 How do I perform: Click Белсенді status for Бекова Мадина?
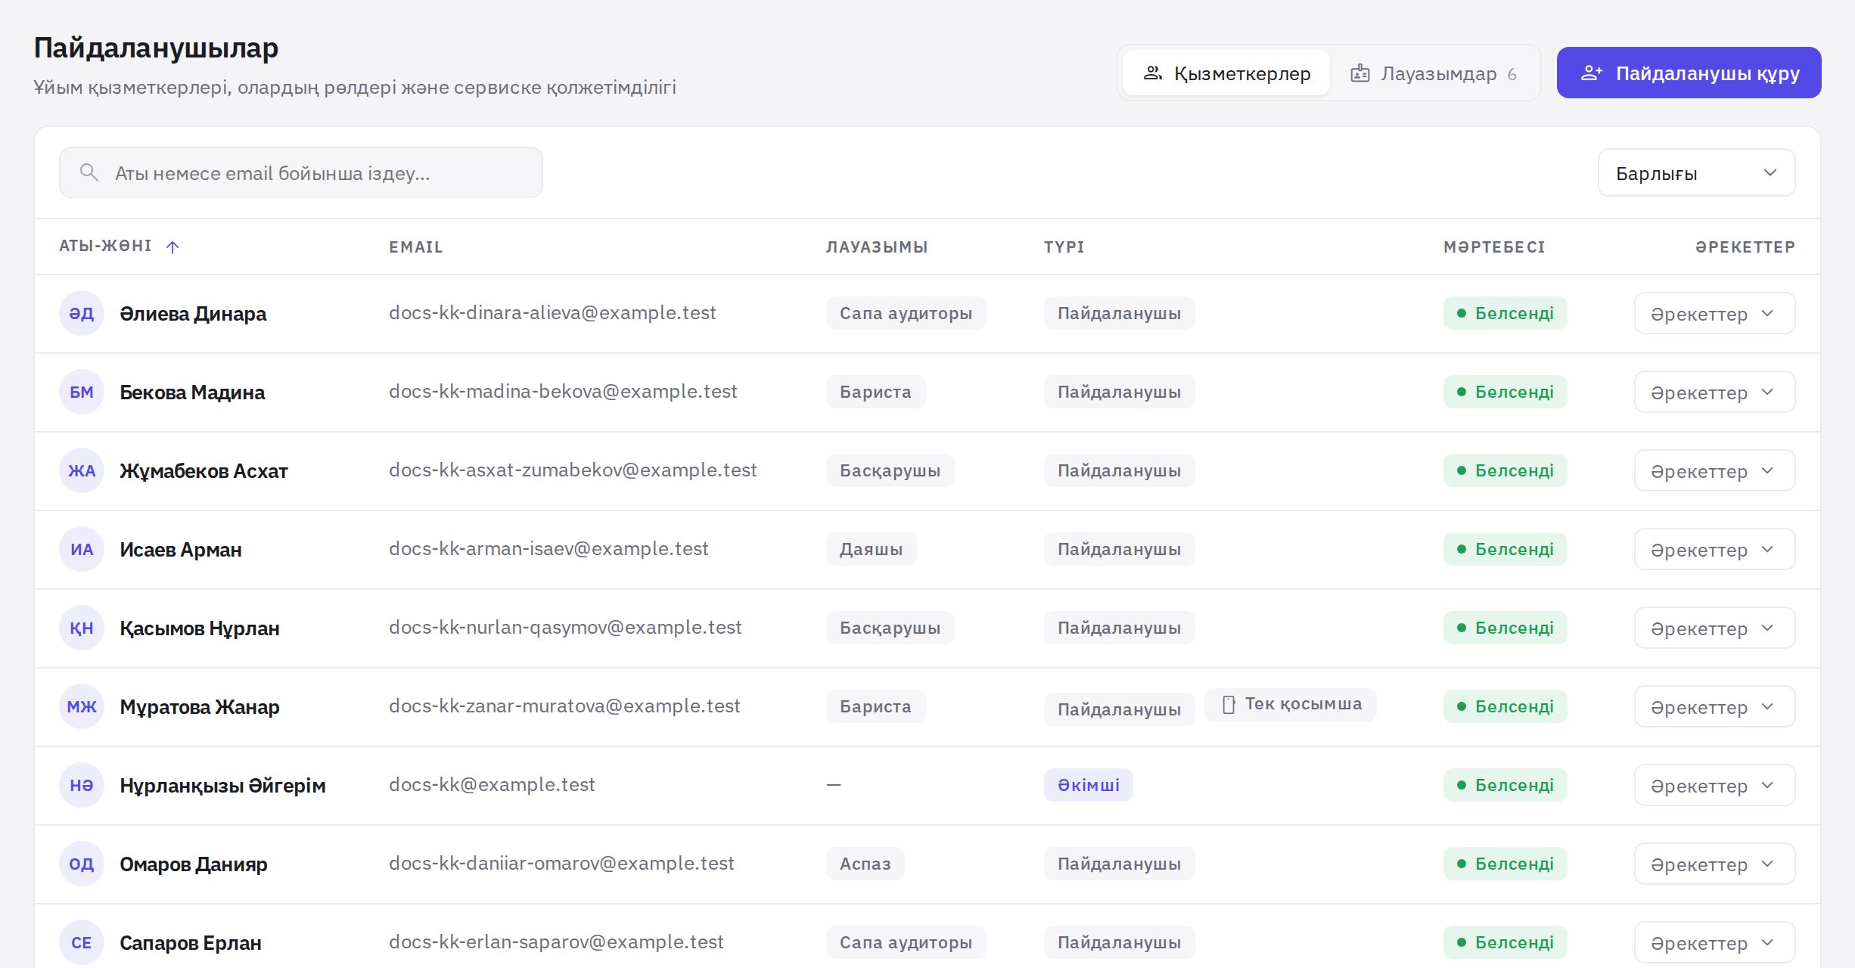(x=1505, y=392)
